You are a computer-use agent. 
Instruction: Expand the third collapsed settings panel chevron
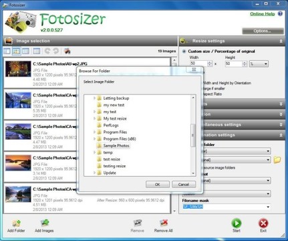[x=281, y=114]
